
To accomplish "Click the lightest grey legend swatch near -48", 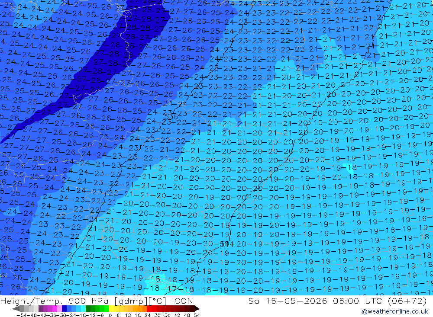I will (x=36, y=309).
